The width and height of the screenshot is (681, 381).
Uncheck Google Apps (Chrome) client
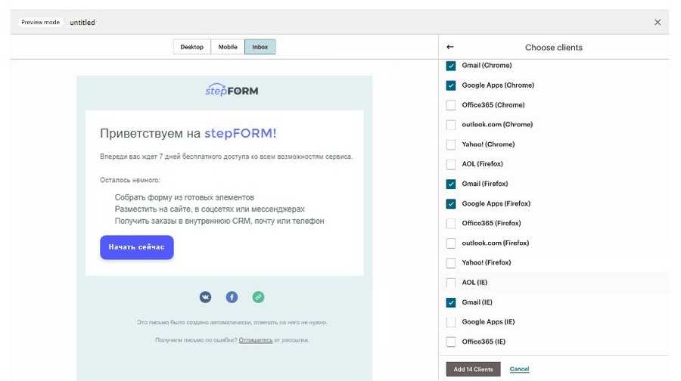coord(451,85)
